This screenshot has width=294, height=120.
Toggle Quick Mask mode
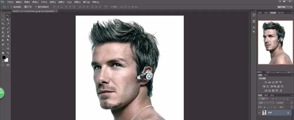click(x=3, y=65)
